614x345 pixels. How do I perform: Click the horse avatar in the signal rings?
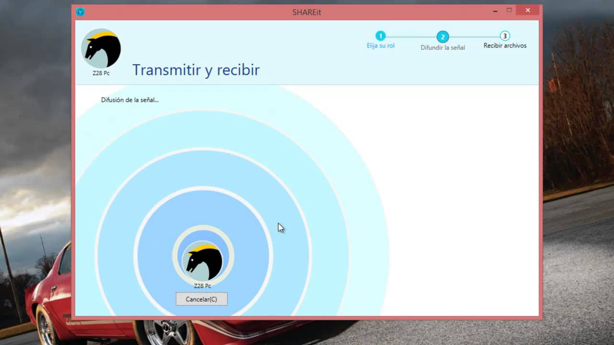point(202,261)
